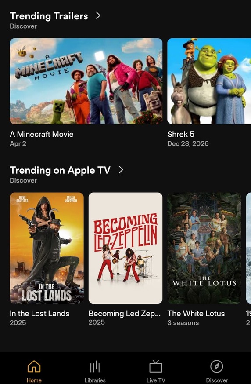The height and width of the screenshot is (384, 251).
Task: Tap The White Lotus title text
Action: pyautogui.click(x=196, y=314)
